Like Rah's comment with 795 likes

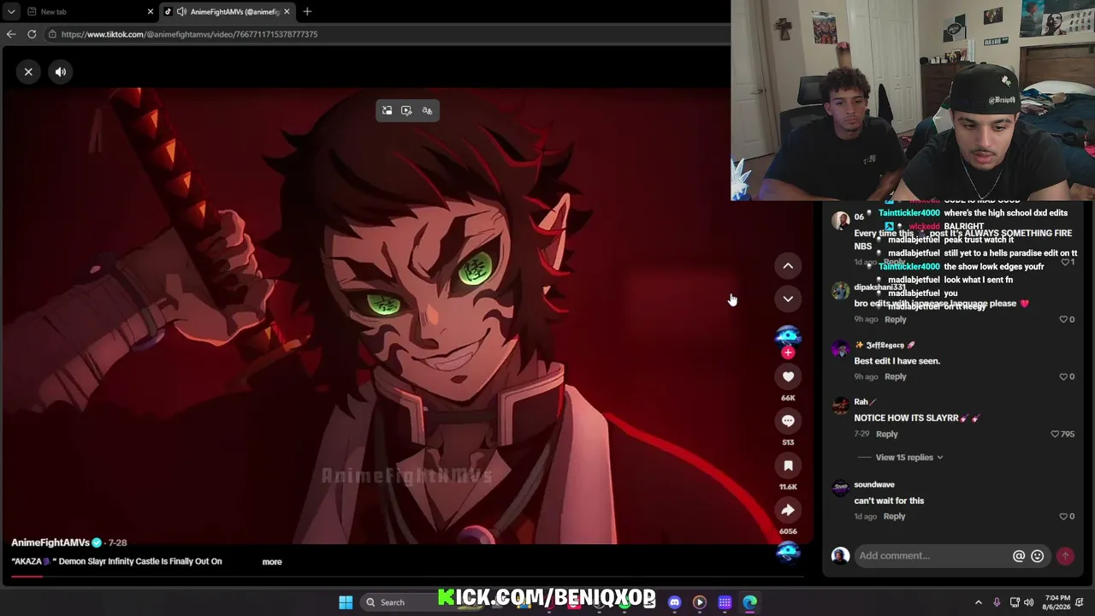1055,435
